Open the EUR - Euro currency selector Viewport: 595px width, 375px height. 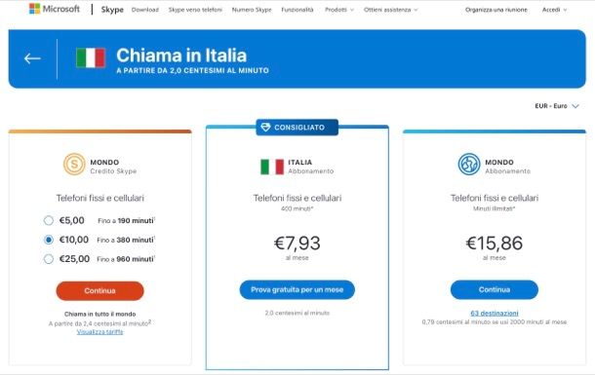(x=557, y=106)
